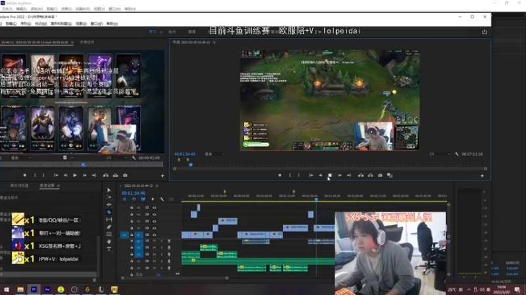Click Source monitor scrubber playhead
Image resolution: width=526 pixels, height=295 pixels.
point(84,165)
